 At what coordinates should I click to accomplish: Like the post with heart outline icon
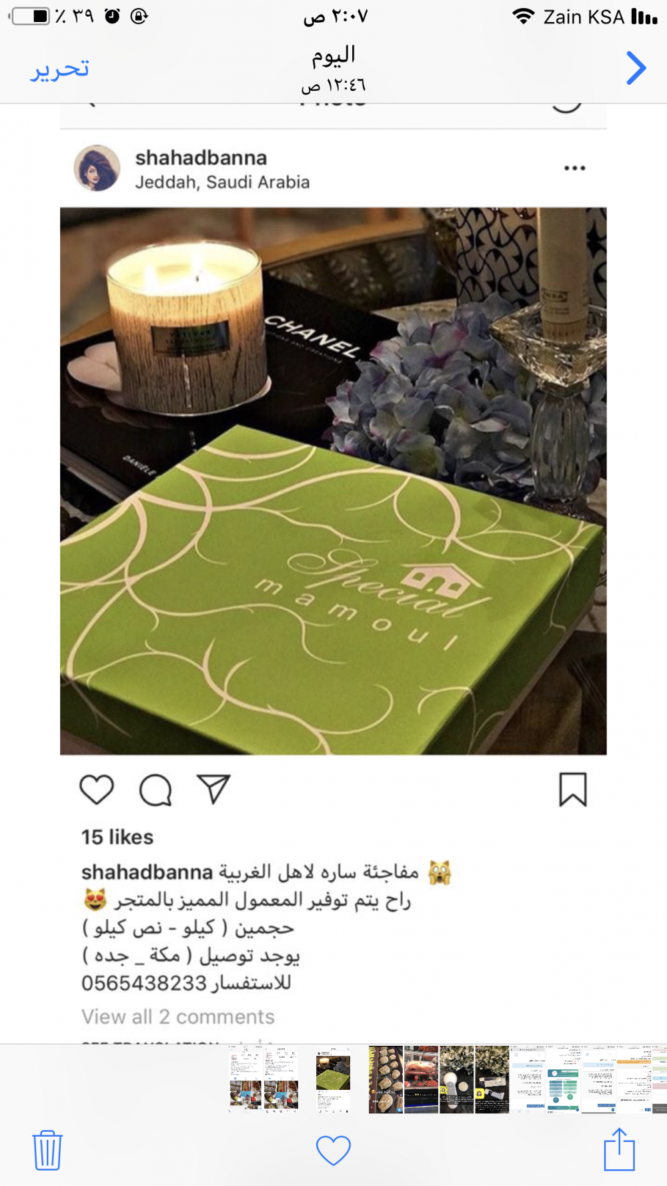point(97,790)
